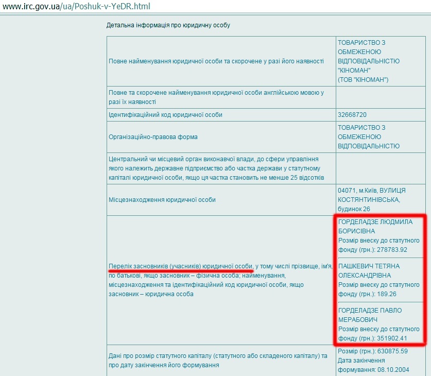Click the 'Повне найменування юридичної особи' row label

click(216, 61)
